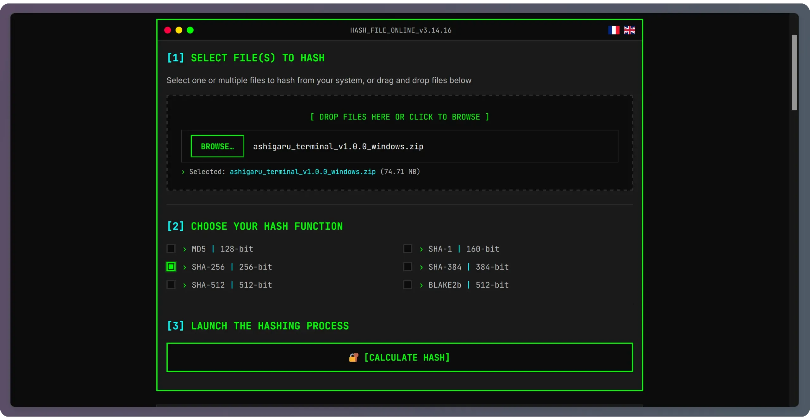Enable the SHA-512 512-bit checkbox
Viewport: 810px width, 420px height.
pyautogui.click(x=171, y=285)
